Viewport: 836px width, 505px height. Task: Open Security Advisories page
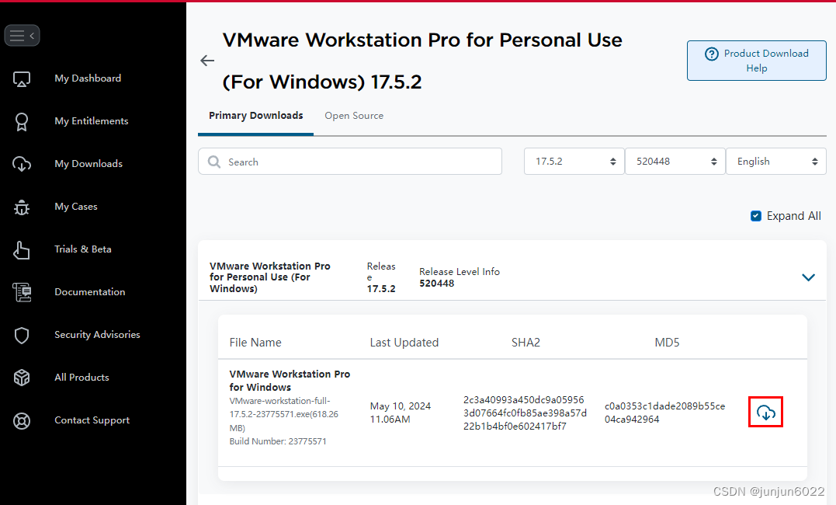[97, 335]
